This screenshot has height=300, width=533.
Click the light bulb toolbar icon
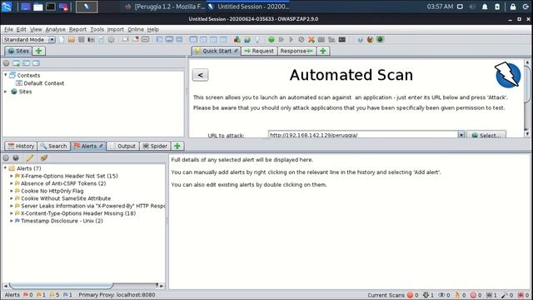pyautogui.click(x=257, y=39)
